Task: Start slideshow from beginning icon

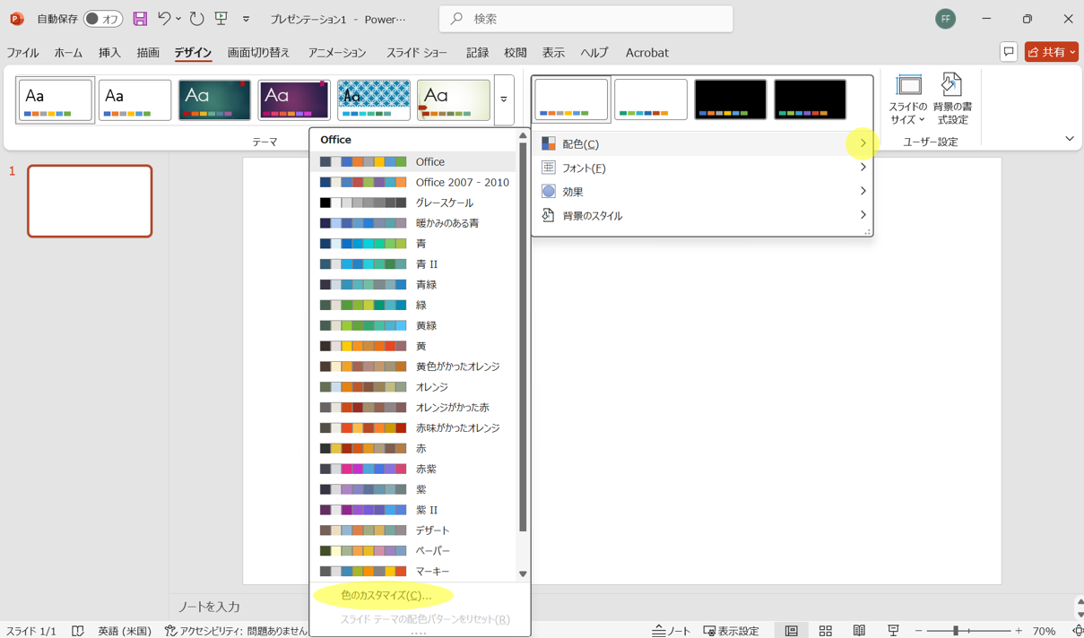Action: point(221,19)
